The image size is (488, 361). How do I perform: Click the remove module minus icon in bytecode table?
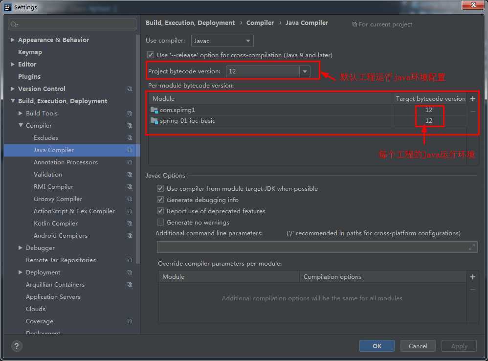click(472, 111)
